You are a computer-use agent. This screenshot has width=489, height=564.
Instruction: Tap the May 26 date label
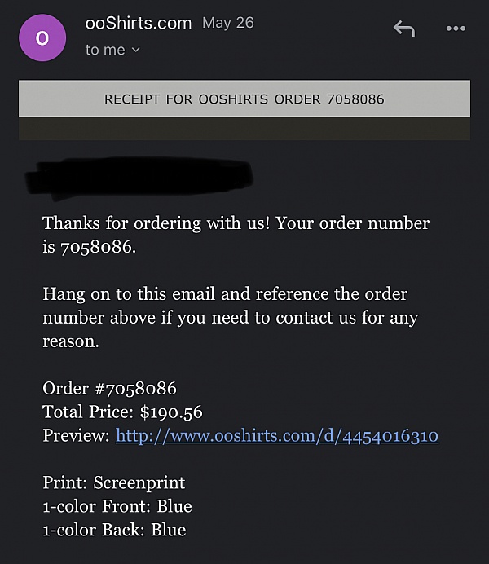click(x=228, y=23)
